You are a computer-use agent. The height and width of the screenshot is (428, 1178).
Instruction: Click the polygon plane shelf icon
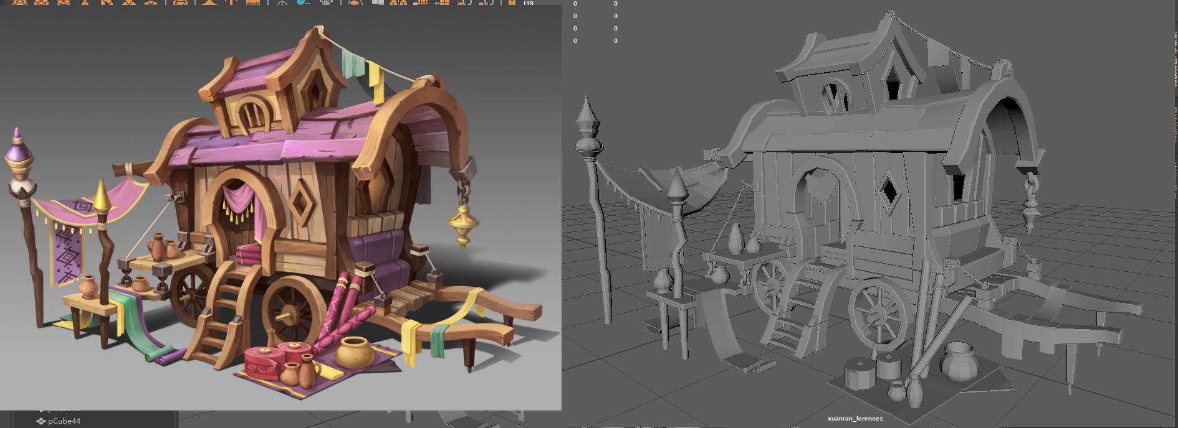click(129, 2)
